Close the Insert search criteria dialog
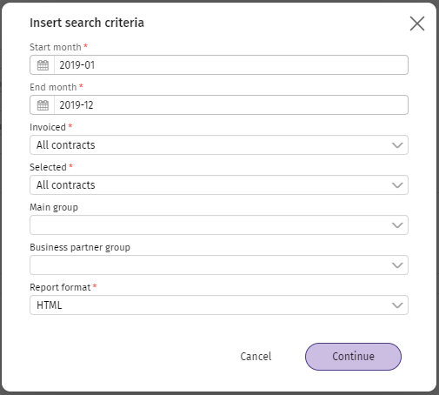This screenshot has width=439, height=395. coord(417,23)
